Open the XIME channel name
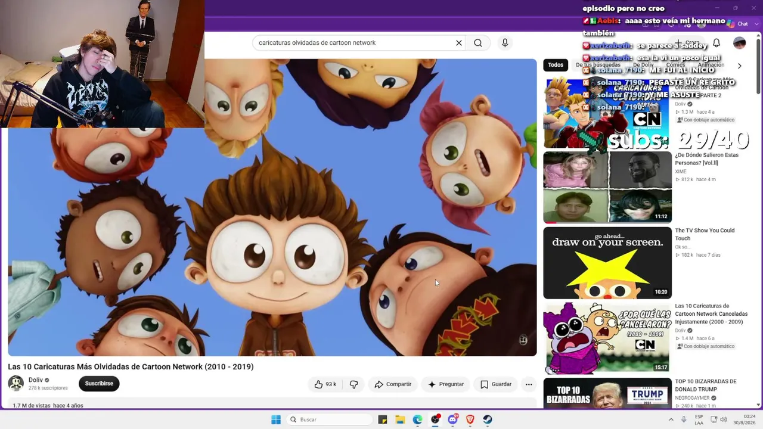763x429 pixels. (681, 172)
